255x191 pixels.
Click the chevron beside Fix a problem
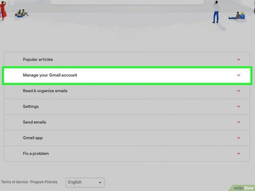point(238,153)
